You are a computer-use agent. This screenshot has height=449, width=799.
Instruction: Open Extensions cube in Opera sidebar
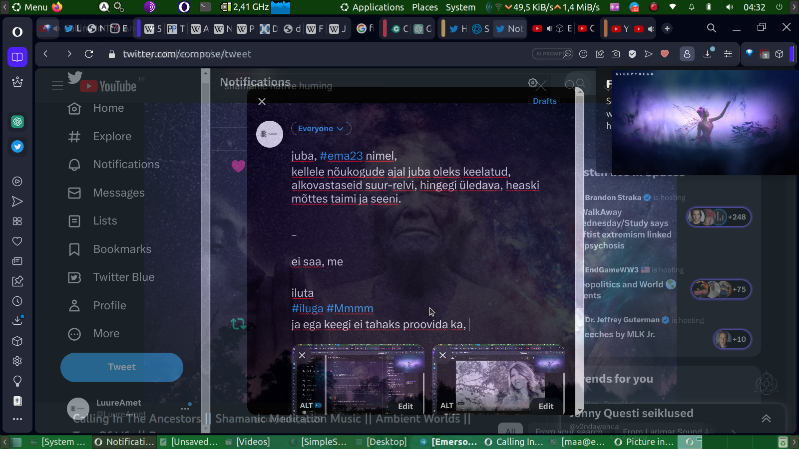17,341
